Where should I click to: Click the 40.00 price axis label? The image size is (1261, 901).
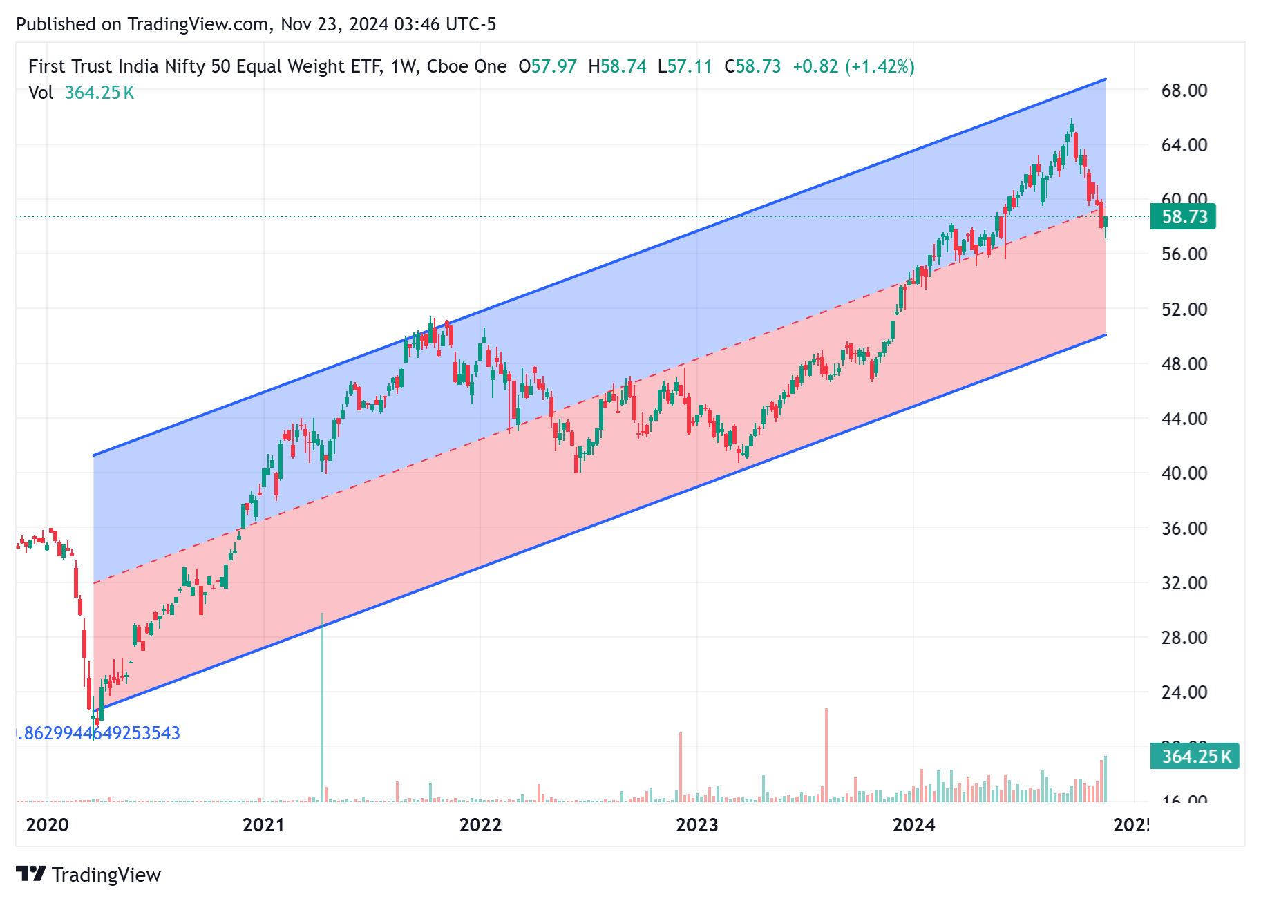pyautogui.click(x=1184, y=473)
